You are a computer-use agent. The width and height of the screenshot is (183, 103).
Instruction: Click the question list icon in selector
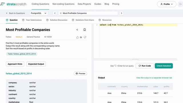(x=61, y=13)
